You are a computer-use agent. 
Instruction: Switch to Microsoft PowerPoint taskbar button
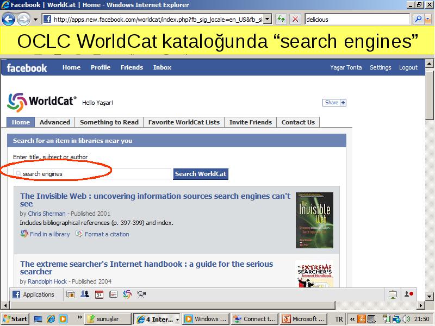click(303, 319)
